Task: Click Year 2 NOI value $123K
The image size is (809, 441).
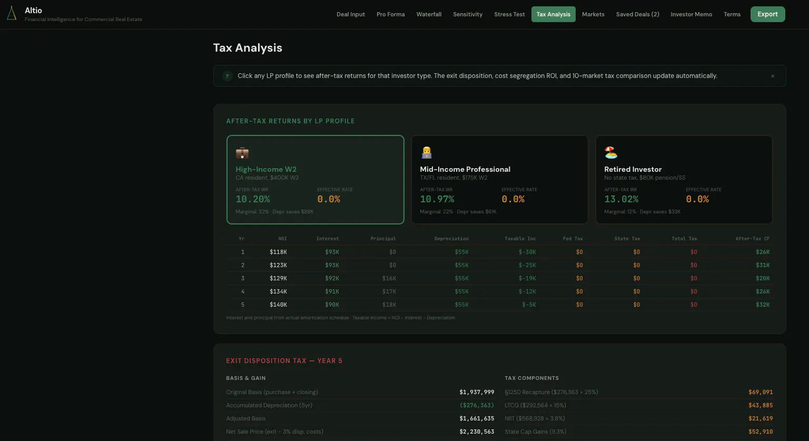Action: 278,265
